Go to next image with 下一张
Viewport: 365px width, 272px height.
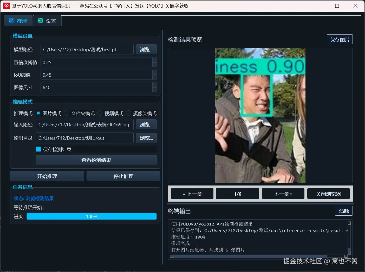[x=283, y=193]
